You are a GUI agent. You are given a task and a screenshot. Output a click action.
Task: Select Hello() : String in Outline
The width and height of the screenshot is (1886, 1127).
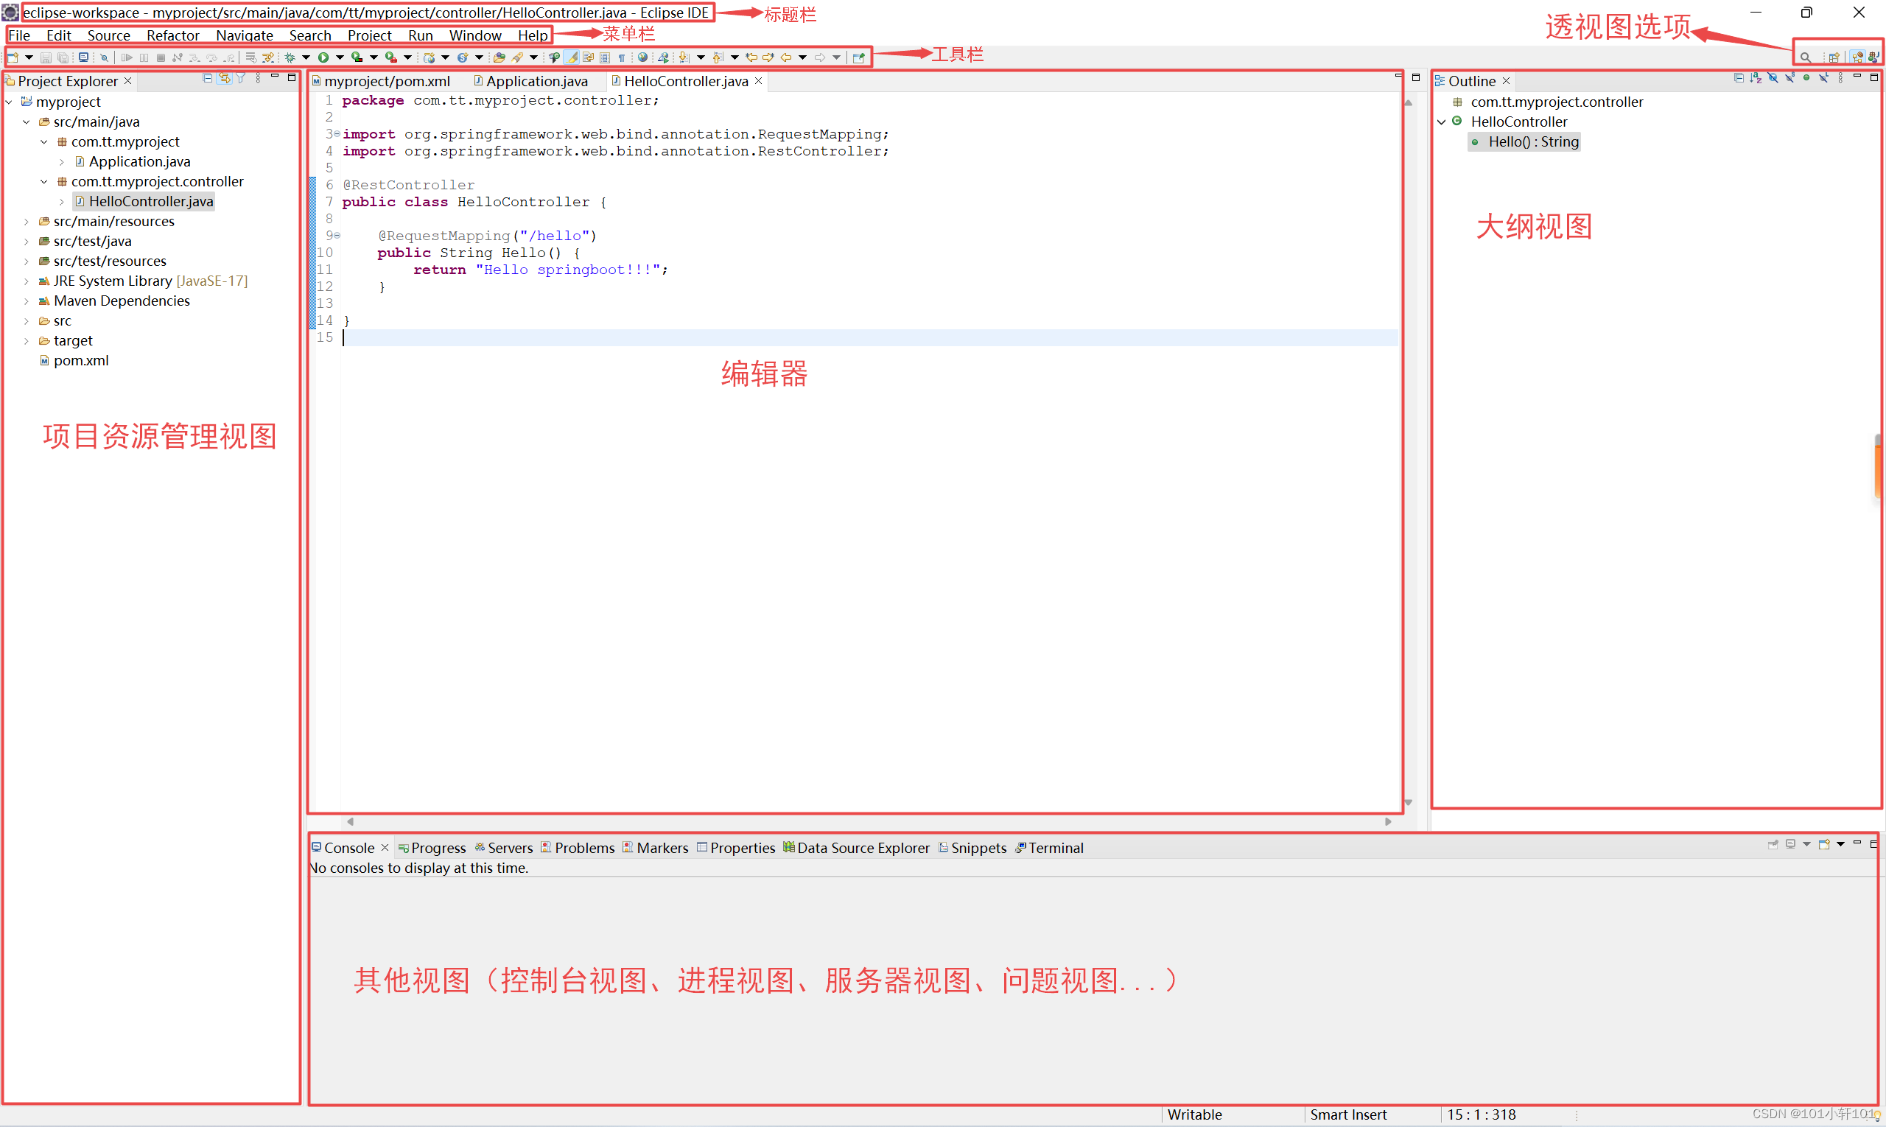[x=1533, y=142]
